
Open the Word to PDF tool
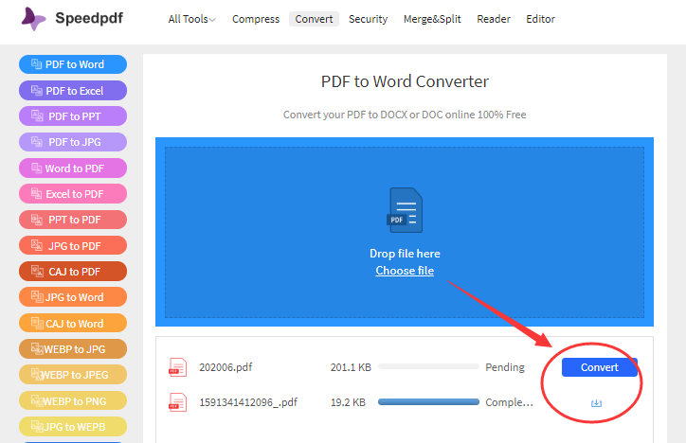pos(73,168)
